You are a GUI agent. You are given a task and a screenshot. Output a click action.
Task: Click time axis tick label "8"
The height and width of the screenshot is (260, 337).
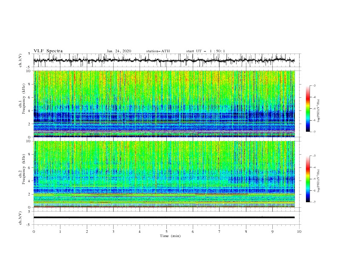tap(246, 232)
